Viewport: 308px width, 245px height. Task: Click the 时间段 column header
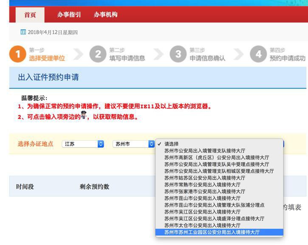point(25,186)
